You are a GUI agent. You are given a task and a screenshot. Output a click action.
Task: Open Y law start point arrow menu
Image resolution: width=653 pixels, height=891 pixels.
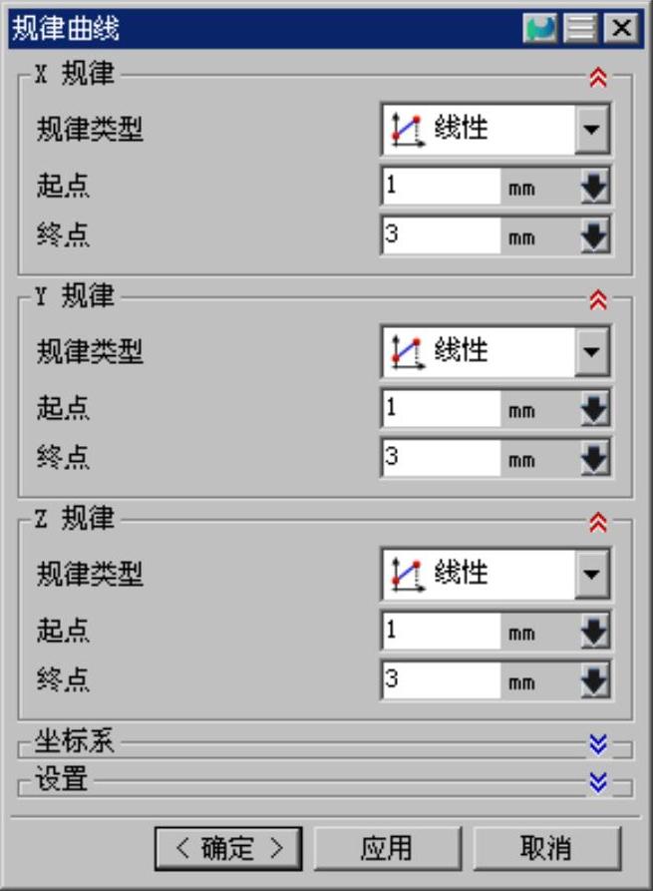[594, 408]
